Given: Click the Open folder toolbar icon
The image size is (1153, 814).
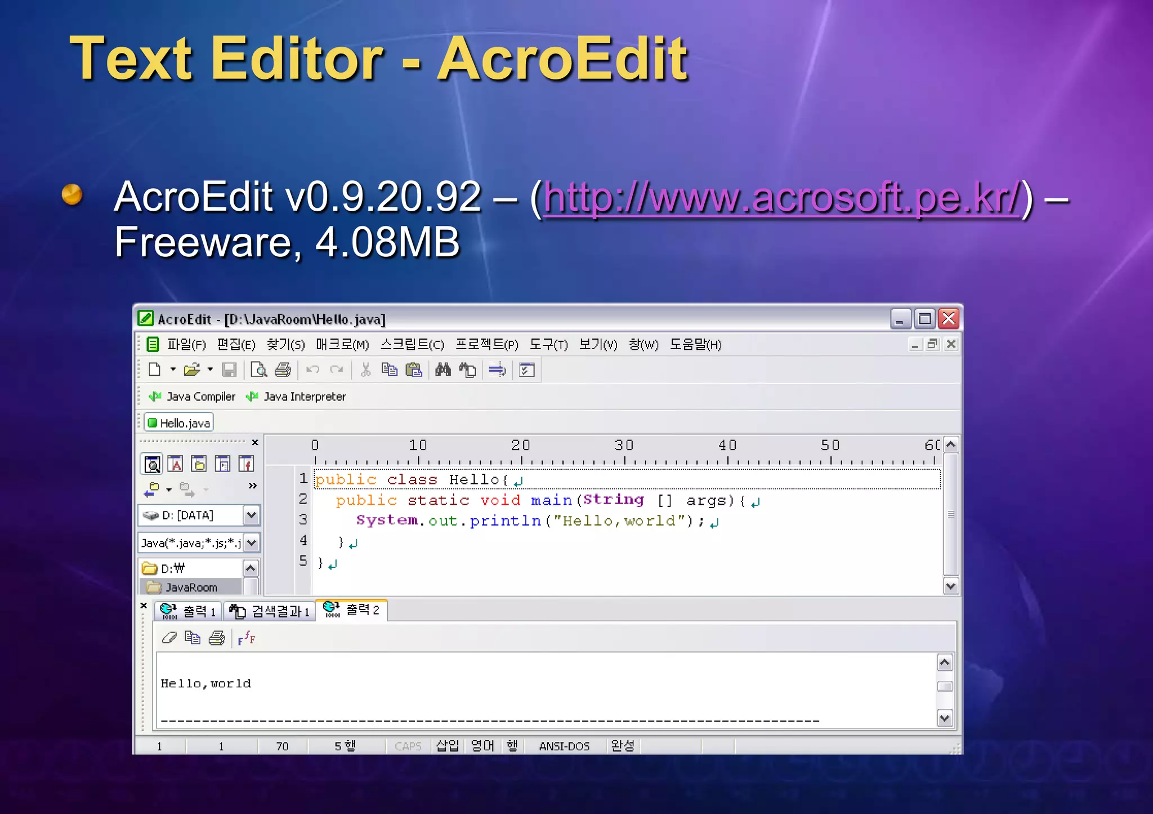Looking at the screenshot, I should [x=191, y=370].
